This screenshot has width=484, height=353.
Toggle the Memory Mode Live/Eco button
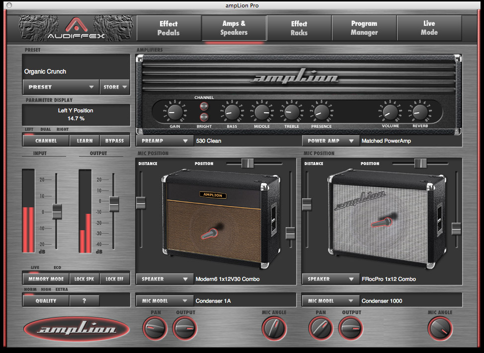(46, 279)
